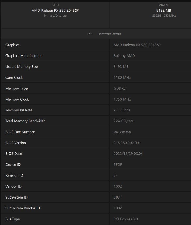Screen dimensions: 191x225
Task: Select the Device ID label
Action: tap(13, 165)
